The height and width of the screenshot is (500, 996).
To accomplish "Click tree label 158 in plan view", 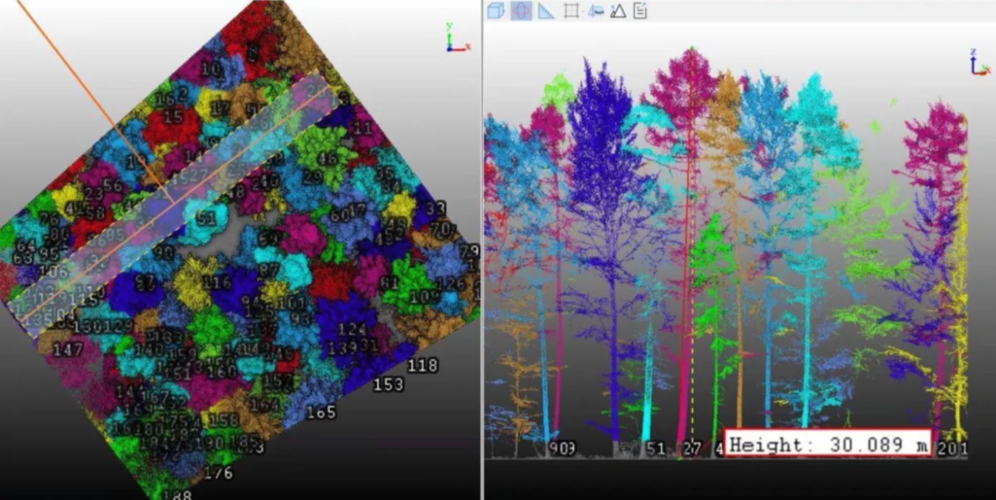I will pos(224,420).
